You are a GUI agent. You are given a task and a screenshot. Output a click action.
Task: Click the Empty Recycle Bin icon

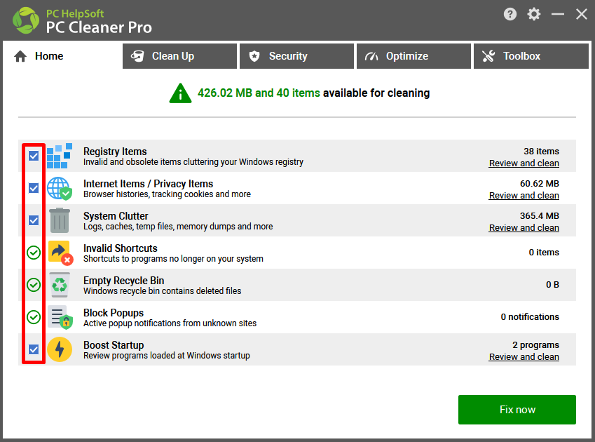coord(60,285)
